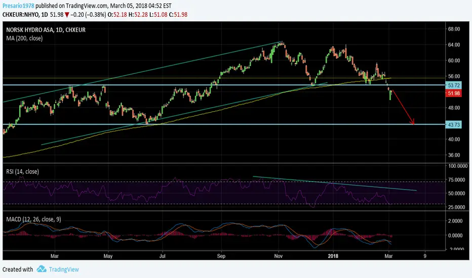Click the Nov label on the time axis

click(279, 256)
